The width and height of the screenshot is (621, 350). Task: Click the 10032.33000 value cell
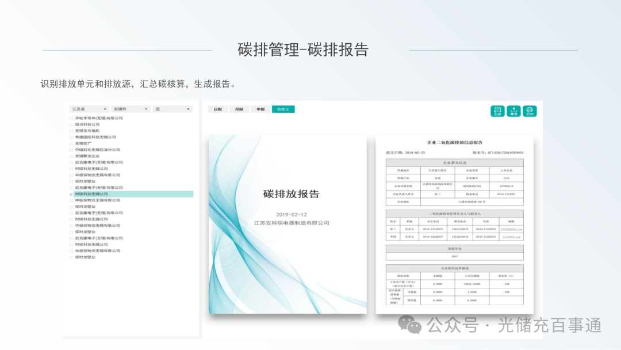(471, 284)
